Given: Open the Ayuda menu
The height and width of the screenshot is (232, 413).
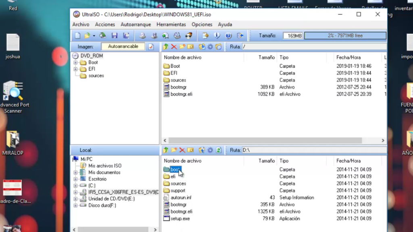Looking at the screenshot, I should click(225, 25).
